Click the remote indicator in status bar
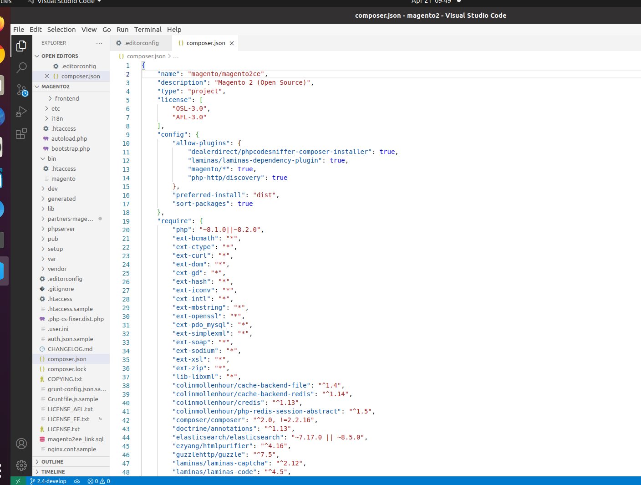Screen dimensions: 641x485 18,480
